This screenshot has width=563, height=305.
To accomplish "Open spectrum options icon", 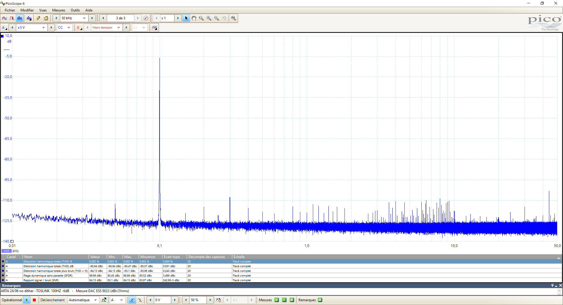I will click(x=29, y=18).
